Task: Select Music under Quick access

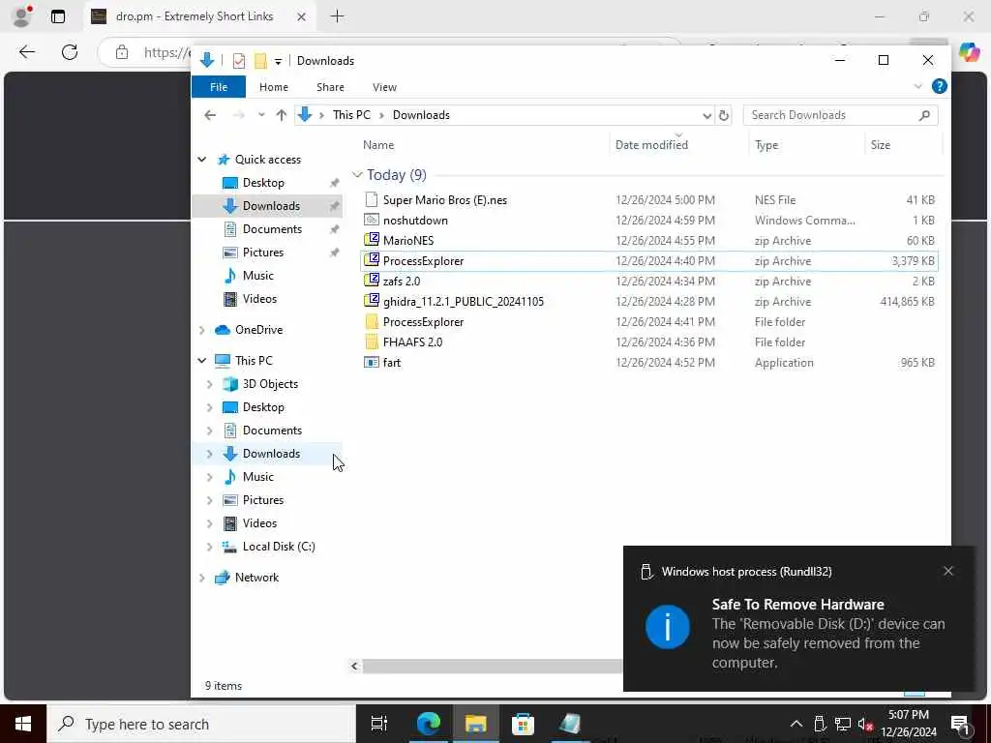Action: click(x=257, y=276)
